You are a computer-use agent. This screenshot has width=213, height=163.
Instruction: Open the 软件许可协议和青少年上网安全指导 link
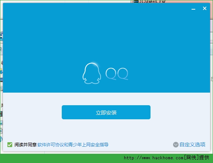pyautogui.click(x=73, y=144)
